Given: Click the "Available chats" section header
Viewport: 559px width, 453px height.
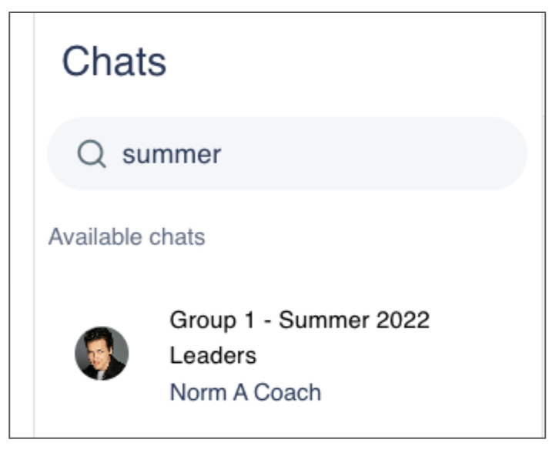Looking at the screenshot, I should pos(126,237).
